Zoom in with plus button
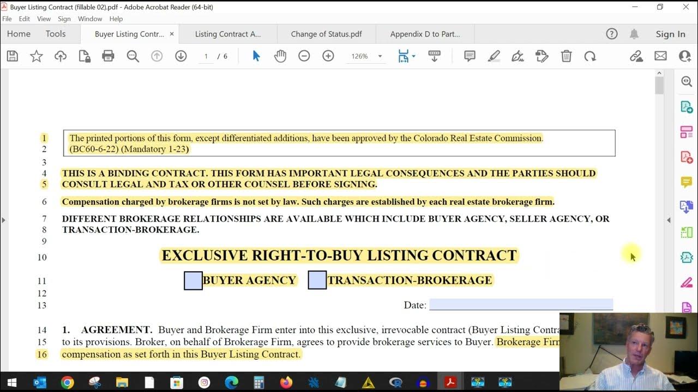Image resolution: width=698 pixels, height=392 pixels. coord(328,56)
